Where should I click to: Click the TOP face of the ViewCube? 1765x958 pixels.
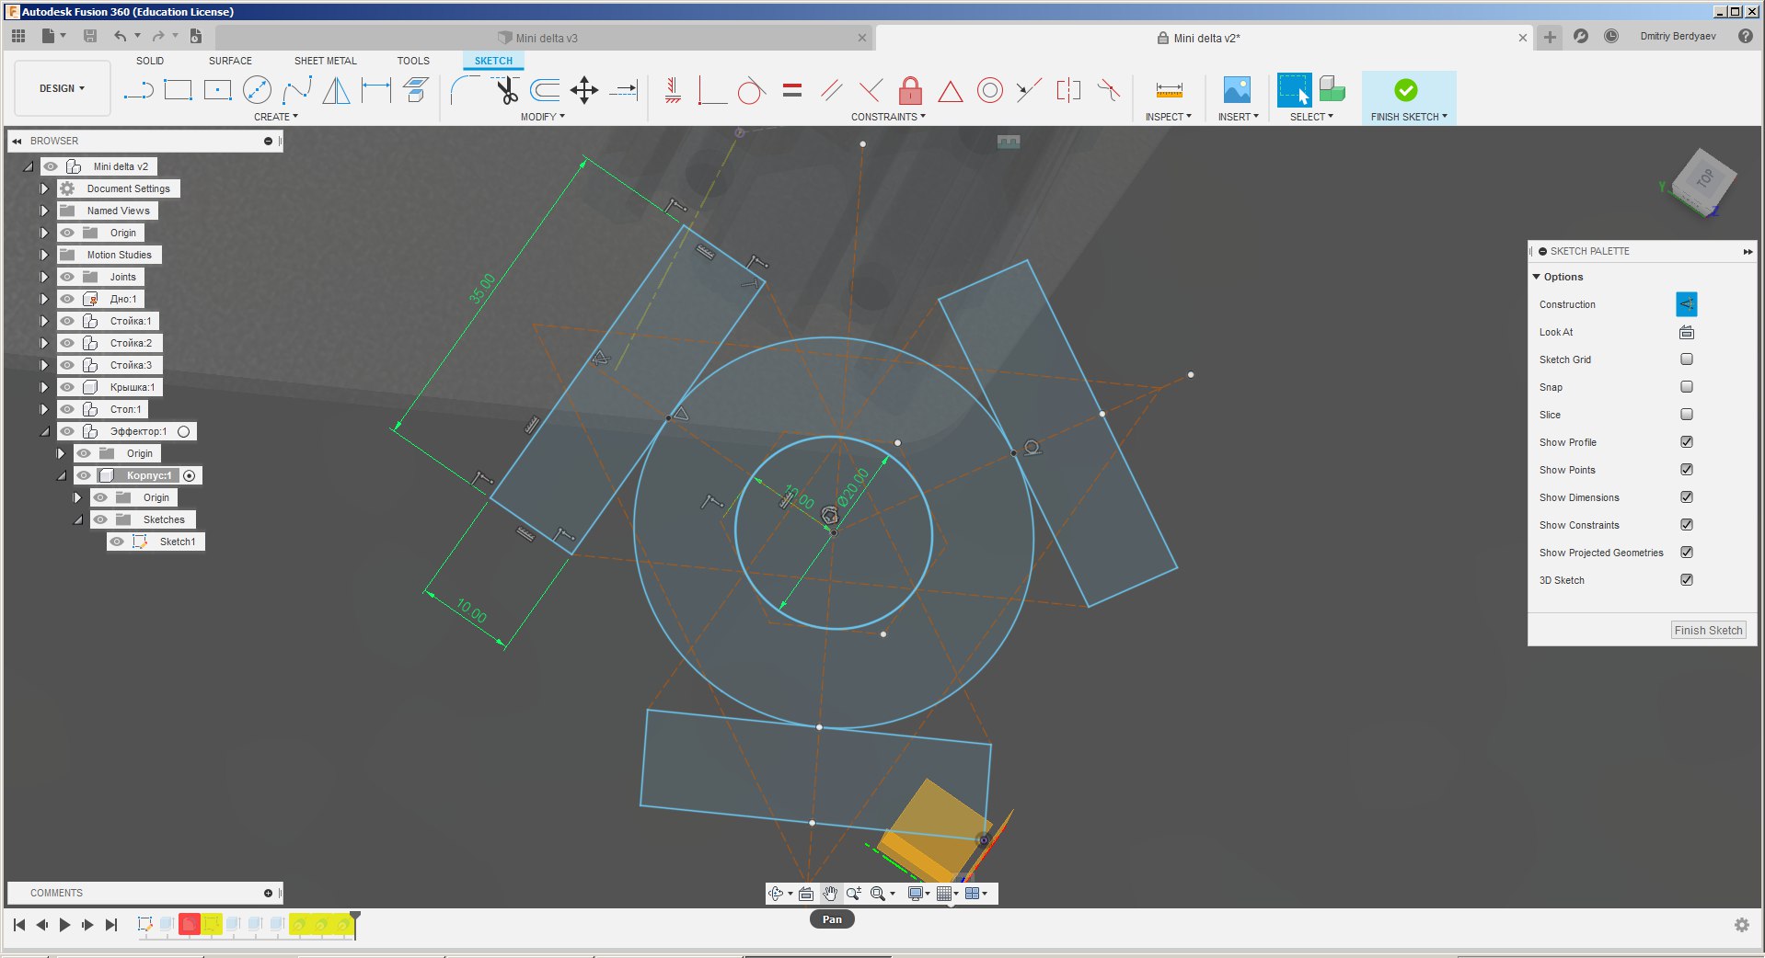(1704, 178)
